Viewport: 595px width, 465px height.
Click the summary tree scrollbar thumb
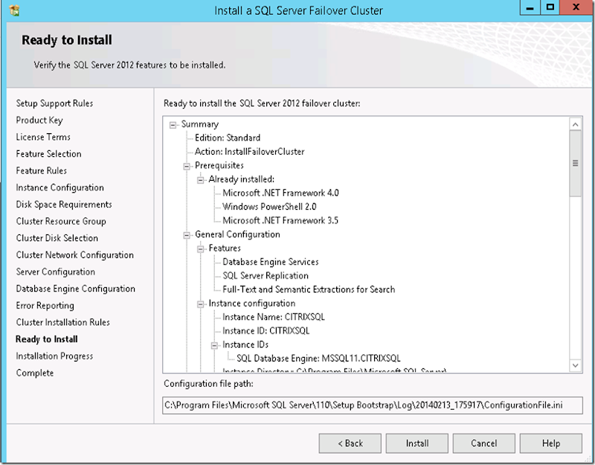click(575, 164)
